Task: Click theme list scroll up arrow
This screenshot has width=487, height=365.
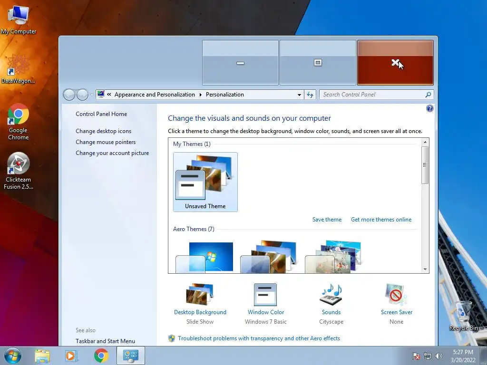Action: (425, 142)
